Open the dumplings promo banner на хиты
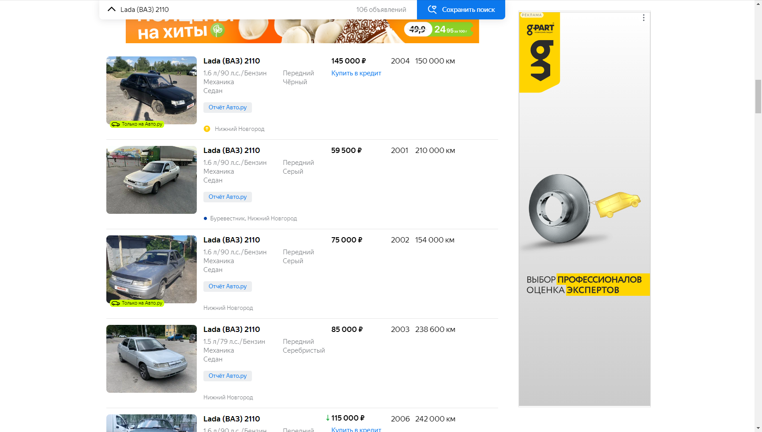 click(x=302, y=31)
